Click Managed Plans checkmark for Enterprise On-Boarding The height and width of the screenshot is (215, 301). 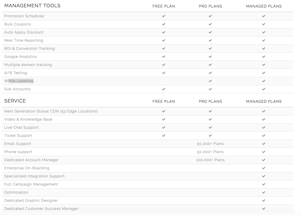tap(264, 168)
